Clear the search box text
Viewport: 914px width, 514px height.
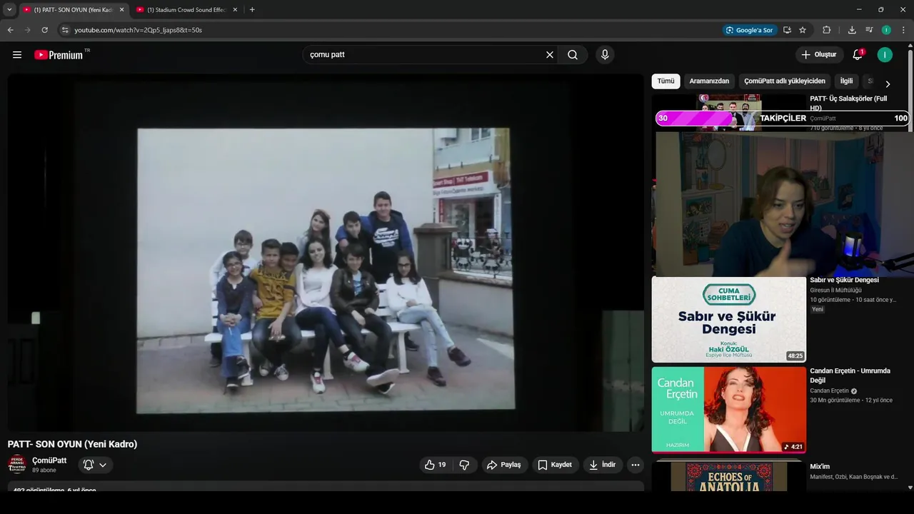point(550,55)
